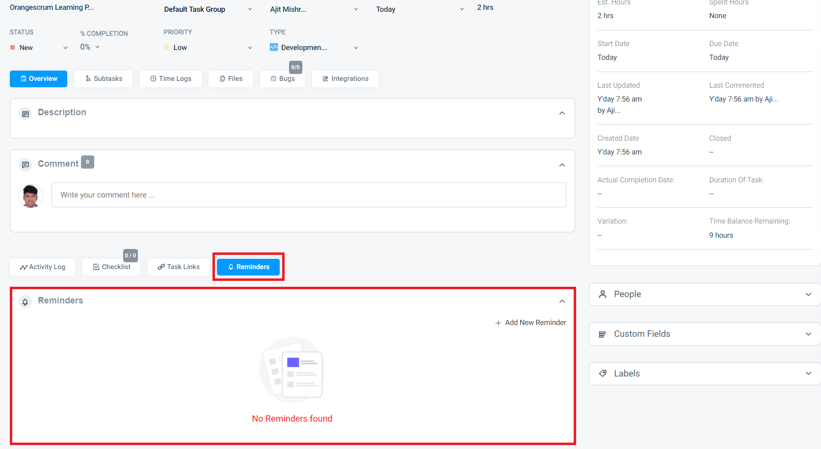Click the Spent Hours value None
Screen dimensions: 821x449
pyautogui.click(x=717, y=16)
